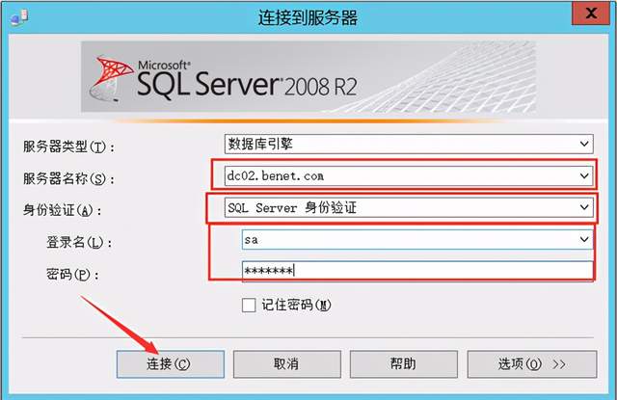Click the dialog's title bar system icon
The height and width of the screenshot is (400, 617).
tap(19, 17)
